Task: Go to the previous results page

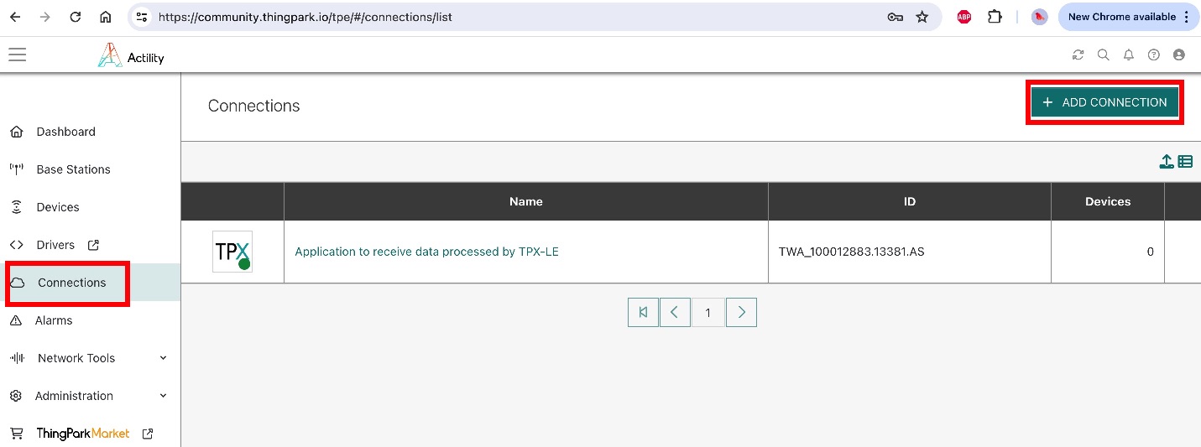Action: click(675, 313)
